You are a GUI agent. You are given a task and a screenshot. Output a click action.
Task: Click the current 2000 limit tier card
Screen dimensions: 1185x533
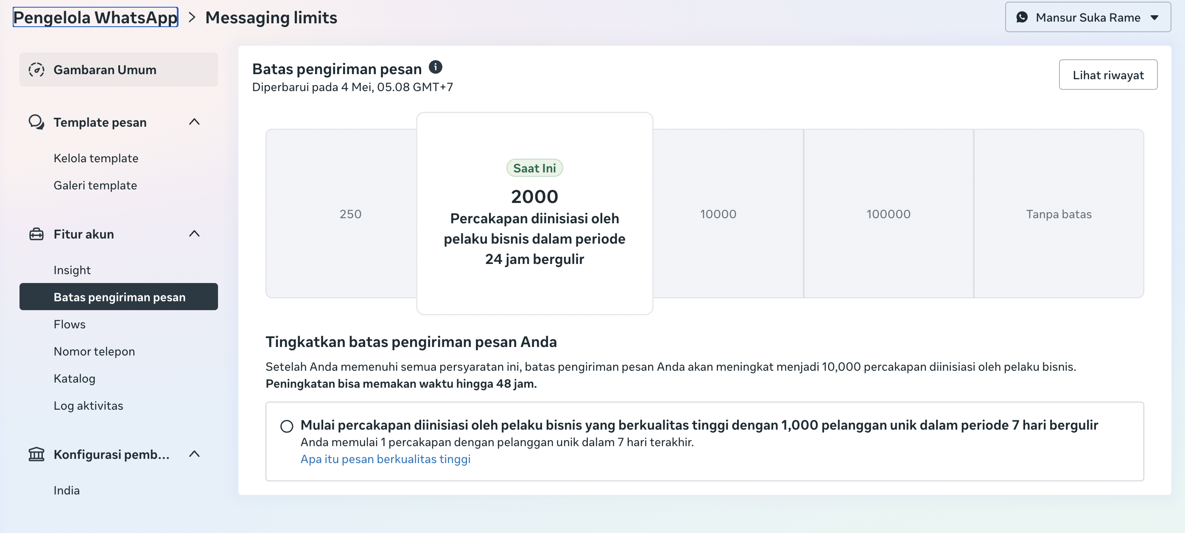pyautogui.click(x=534, y=214)
